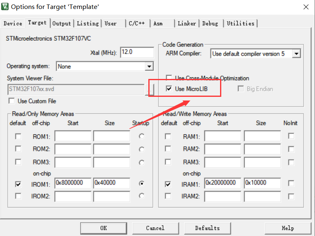Enable Use Cross-Module Optimization checkbox
Viewport: 315px width, 236px height.
coord(169,78)
